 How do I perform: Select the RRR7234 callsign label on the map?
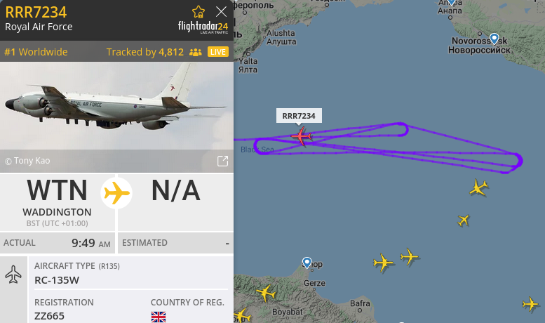[x=299, y=116]
